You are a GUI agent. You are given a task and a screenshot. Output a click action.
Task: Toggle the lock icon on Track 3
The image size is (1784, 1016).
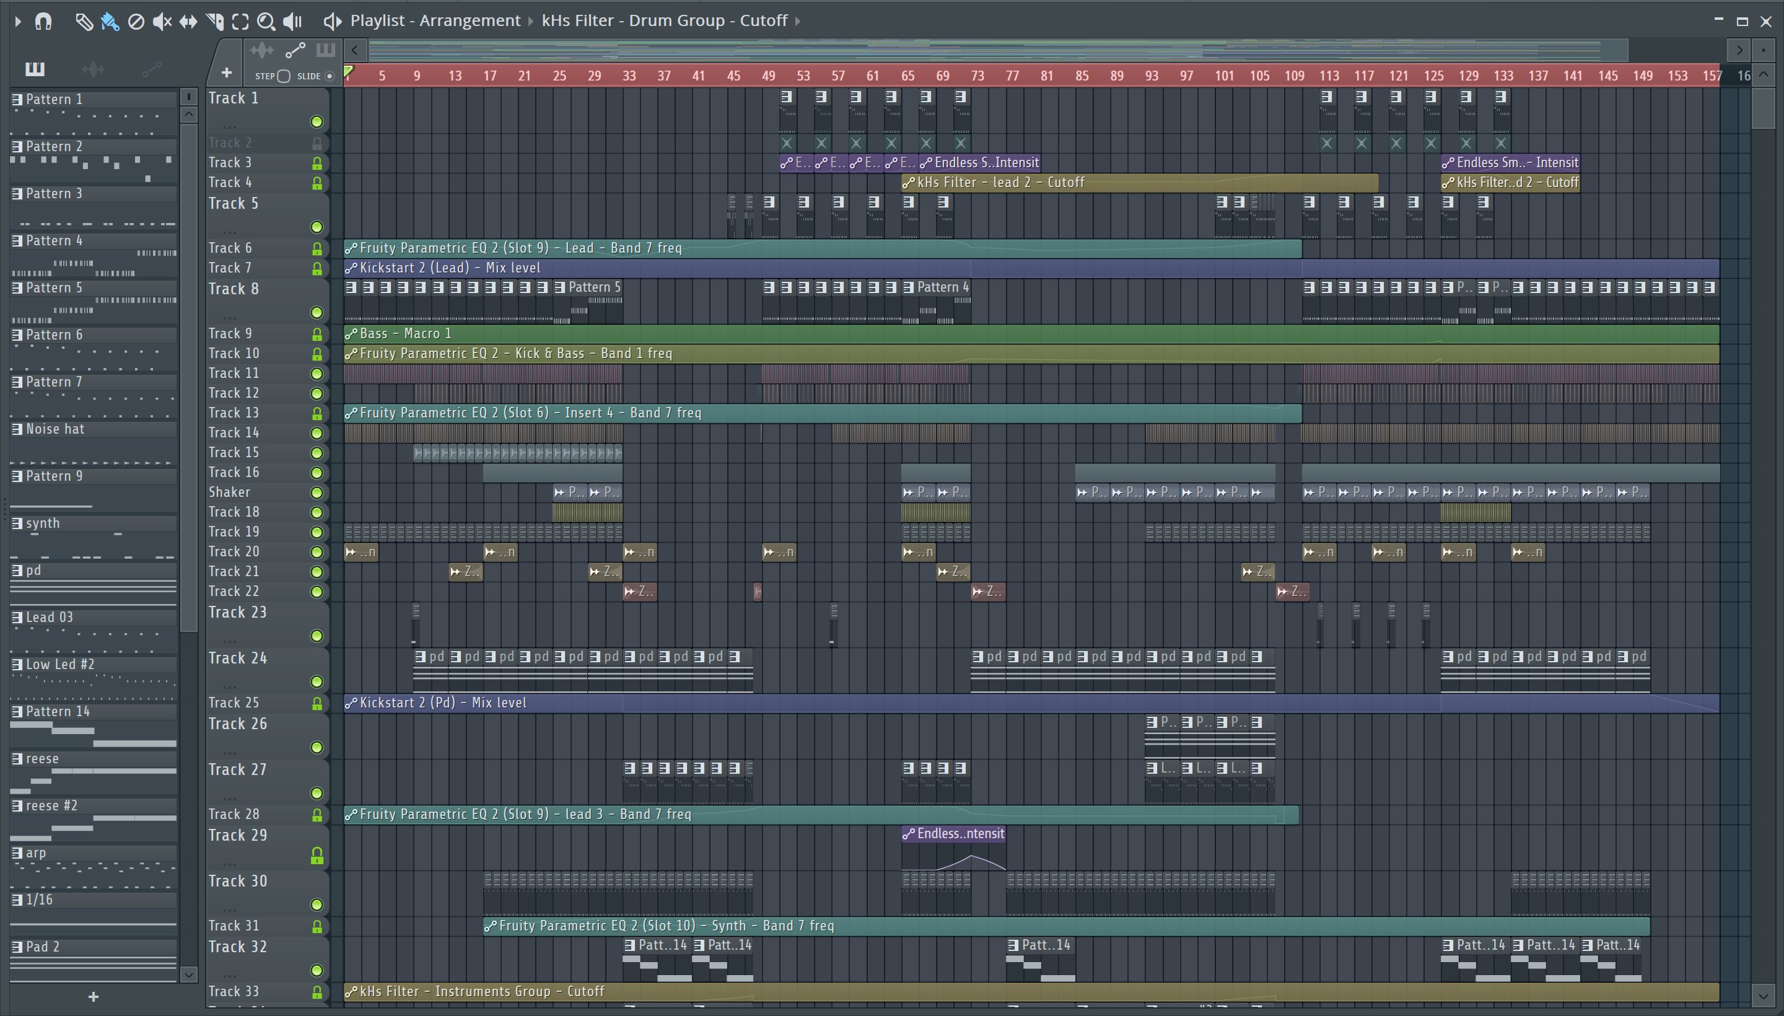pyautogui.click(x=317, y=164)
